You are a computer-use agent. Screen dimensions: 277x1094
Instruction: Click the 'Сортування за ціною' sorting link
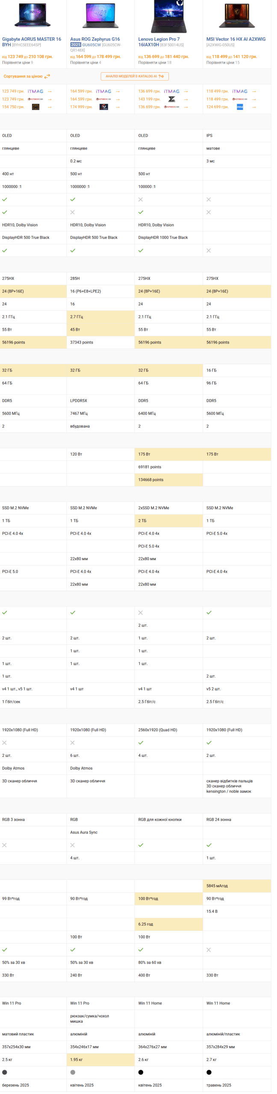tap(23, 76)
